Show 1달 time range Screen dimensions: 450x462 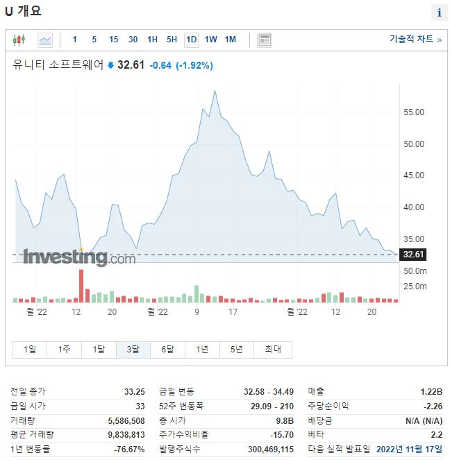coord(99,350)
